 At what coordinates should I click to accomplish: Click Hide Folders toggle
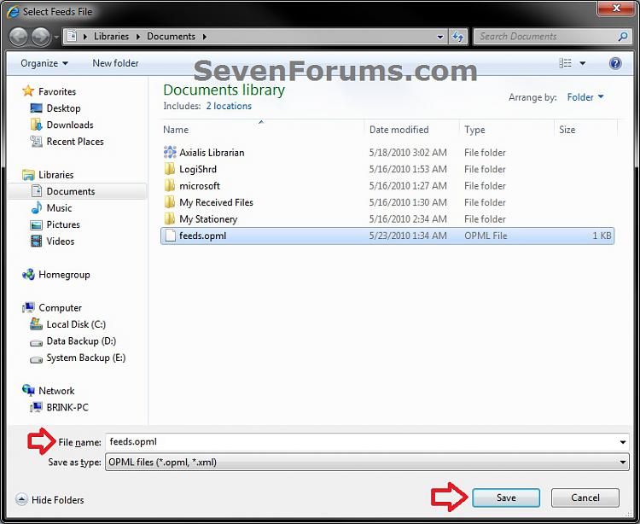[49, 500]
